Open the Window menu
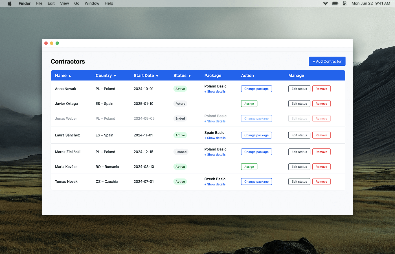 [92, 3]
